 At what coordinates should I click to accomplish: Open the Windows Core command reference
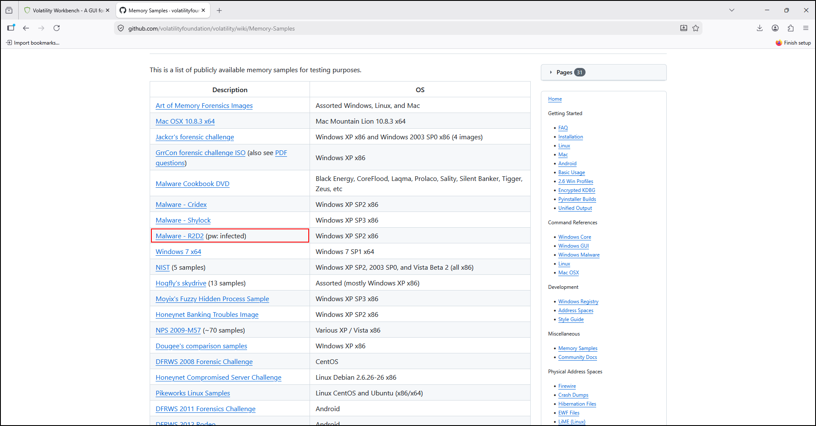pyautogui.click(x=574, y=237)
